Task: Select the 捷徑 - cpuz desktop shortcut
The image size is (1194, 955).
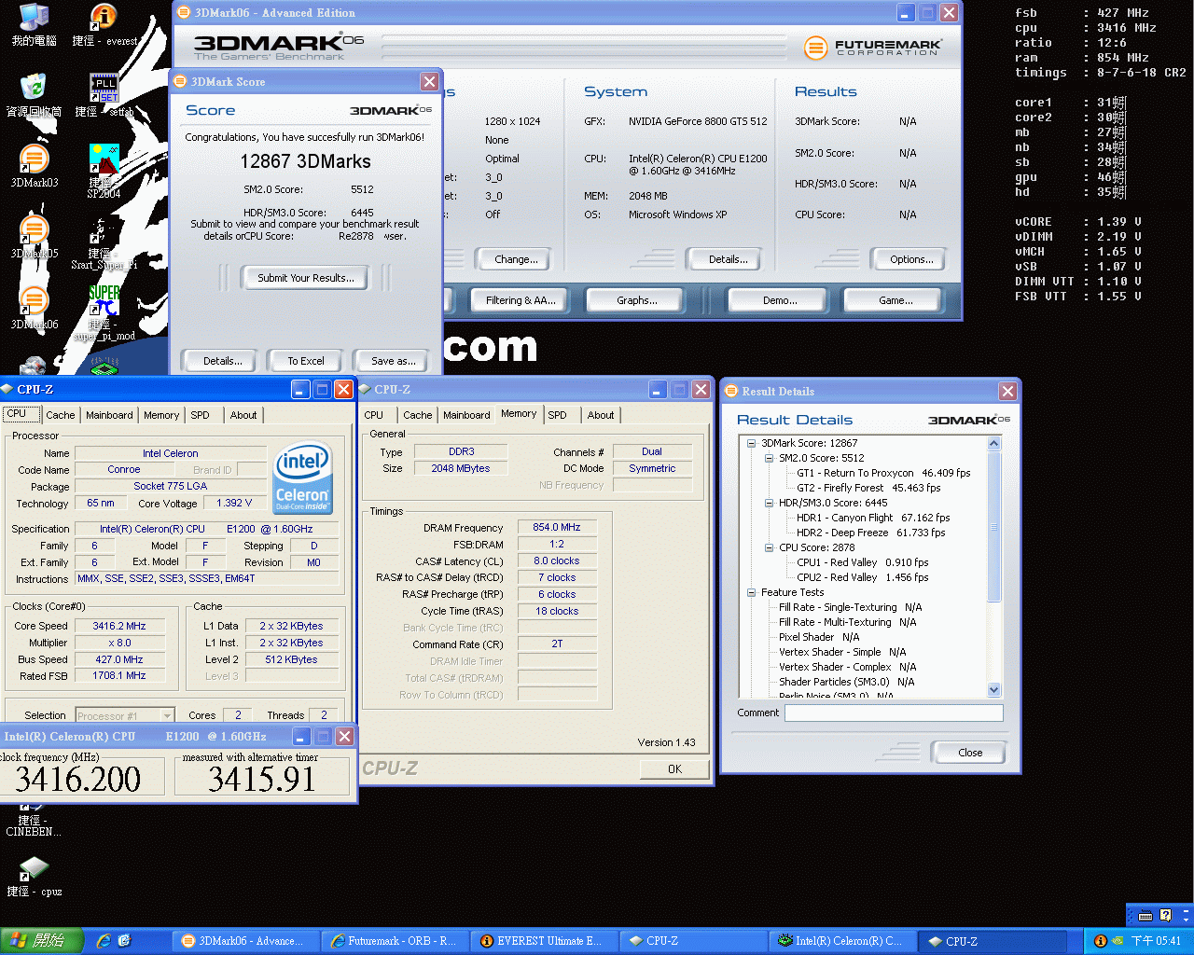Action: pyautogui.click(x=35, y=877)
